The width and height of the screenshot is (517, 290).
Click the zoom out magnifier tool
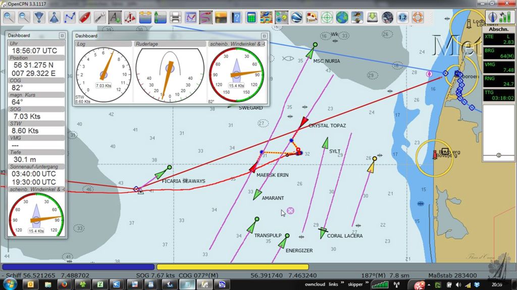24,17
